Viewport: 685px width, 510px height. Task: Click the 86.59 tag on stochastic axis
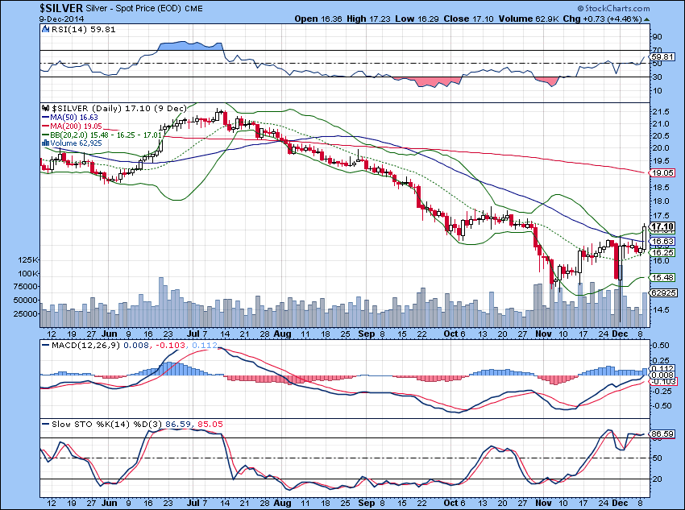click(662, 434)
